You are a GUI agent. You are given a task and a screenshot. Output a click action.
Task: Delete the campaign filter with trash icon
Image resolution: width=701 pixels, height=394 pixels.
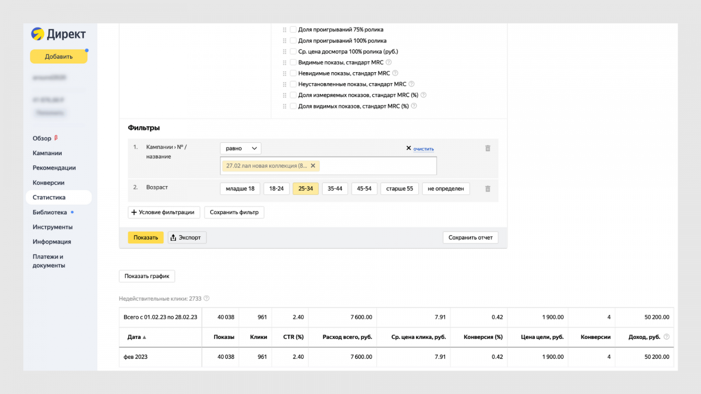tap(488, 148)
